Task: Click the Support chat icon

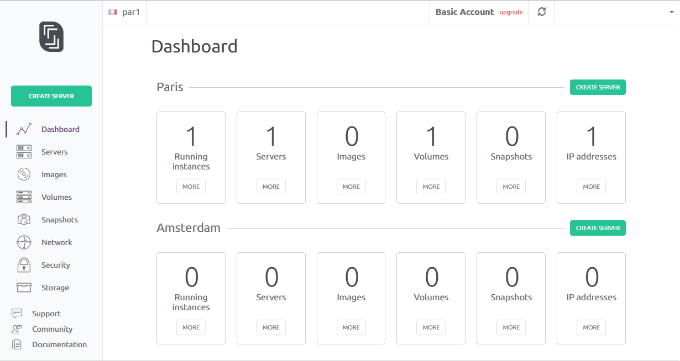Action: point(17,314)
